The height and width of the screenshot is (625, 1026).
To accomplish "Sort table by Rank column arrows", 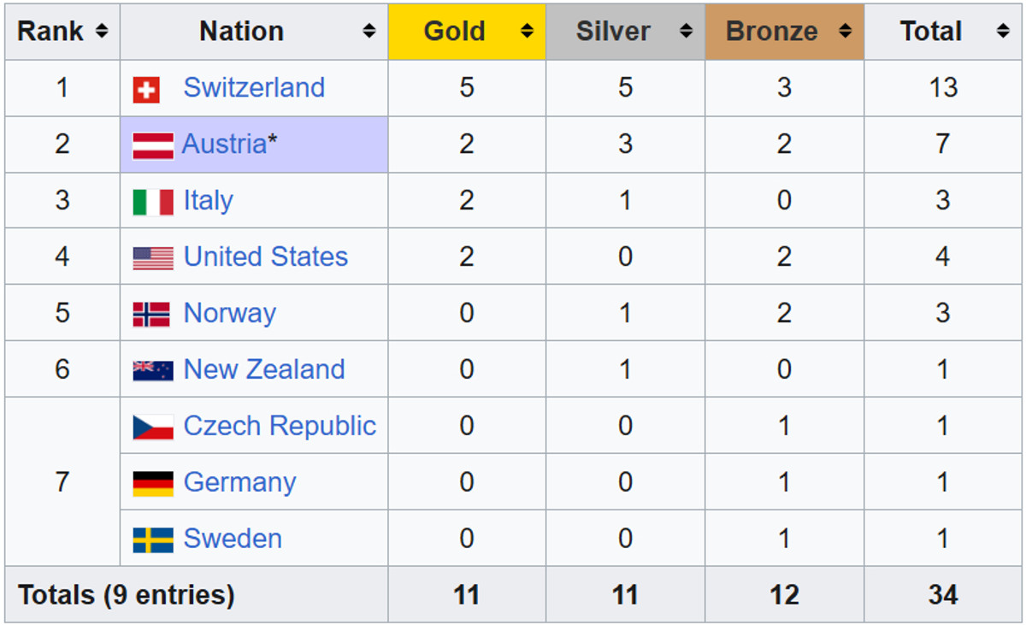I will pyautogui.click(x=102, y=32).
